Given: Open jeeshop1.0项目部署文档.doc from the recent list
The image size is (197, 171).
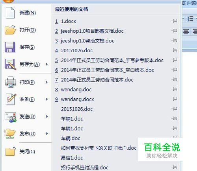Looking at the screenshot, I should pyautogui.click(x=92, y=31).
